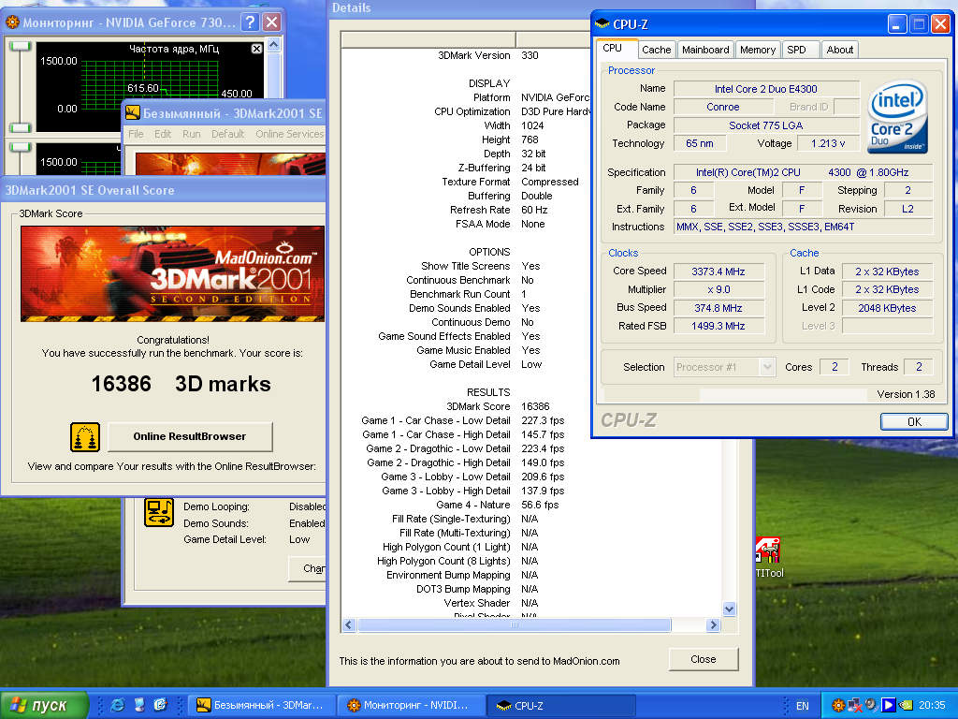Open the Online Services menu
This screenshot has width=958, height=719.
[289, 134]
